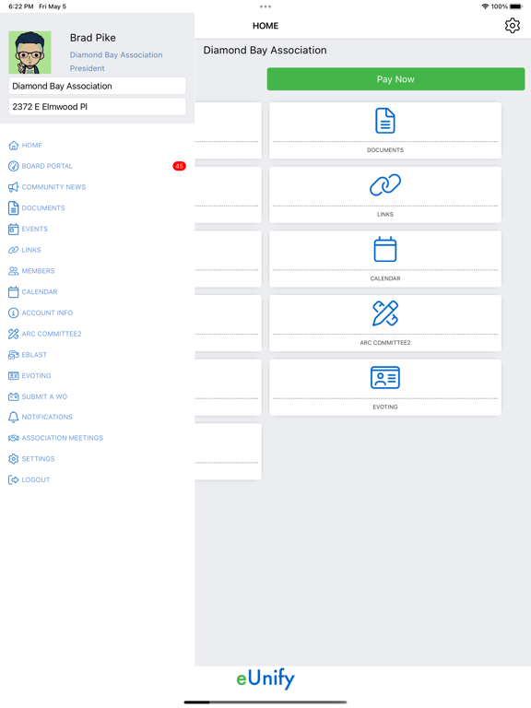Click the Home house icon in sidebar
This screenshot has width=531, height=708.
tap(14, 146)
